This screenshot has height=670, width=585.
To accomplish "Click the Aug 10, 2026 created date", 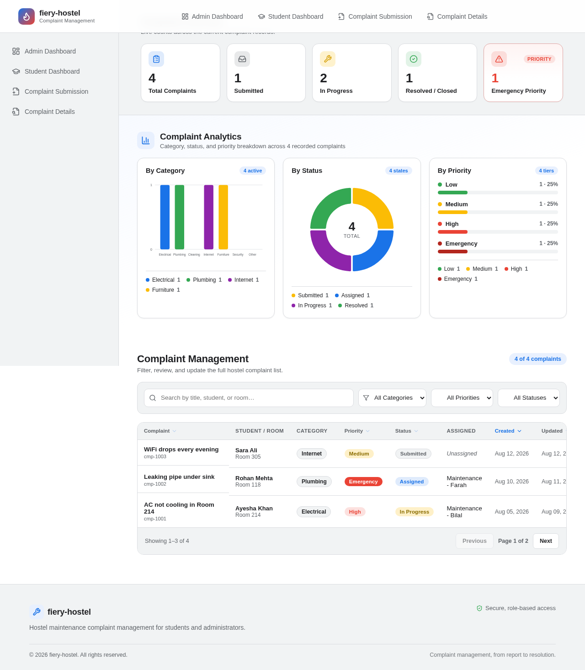I will coord(512,482).
